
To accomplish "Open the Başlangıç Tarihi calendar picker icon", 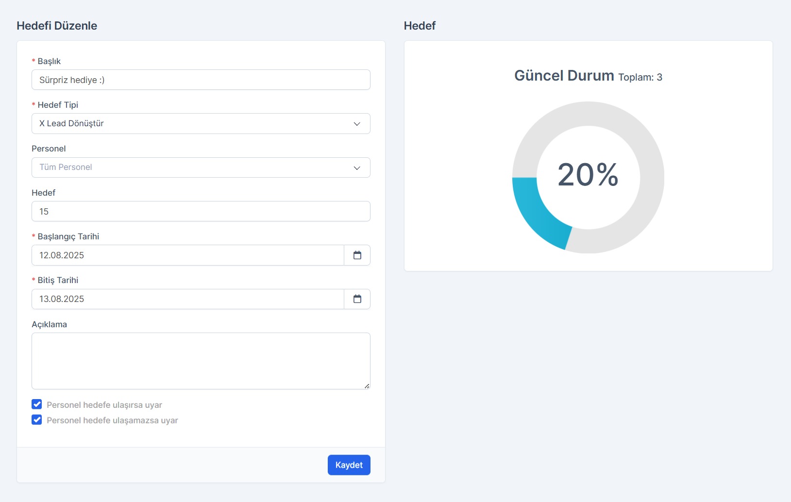I will [x=357, y=255].
